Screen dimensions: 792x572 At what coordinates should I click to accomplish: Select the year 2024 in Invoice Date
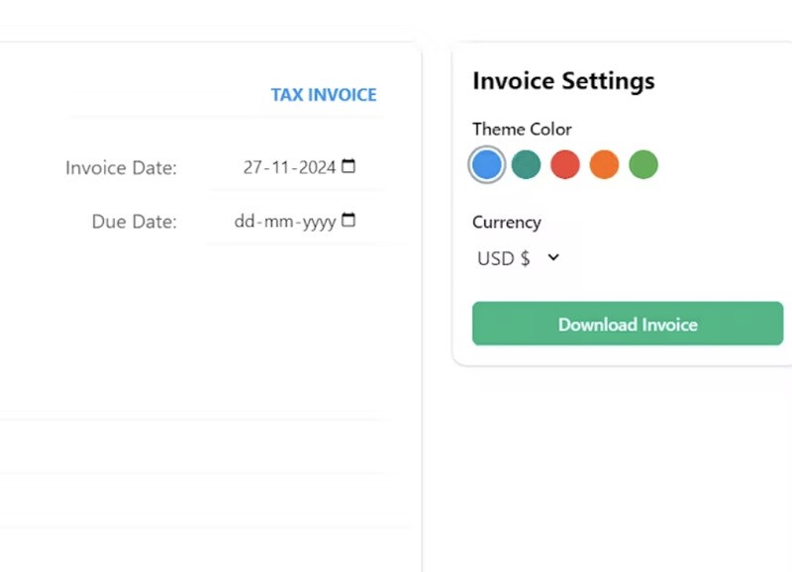click(x=317, y=168)
